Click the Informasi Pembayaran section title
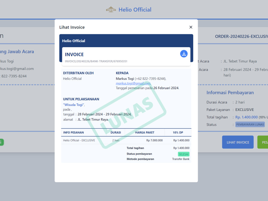 tap(230, 92)
